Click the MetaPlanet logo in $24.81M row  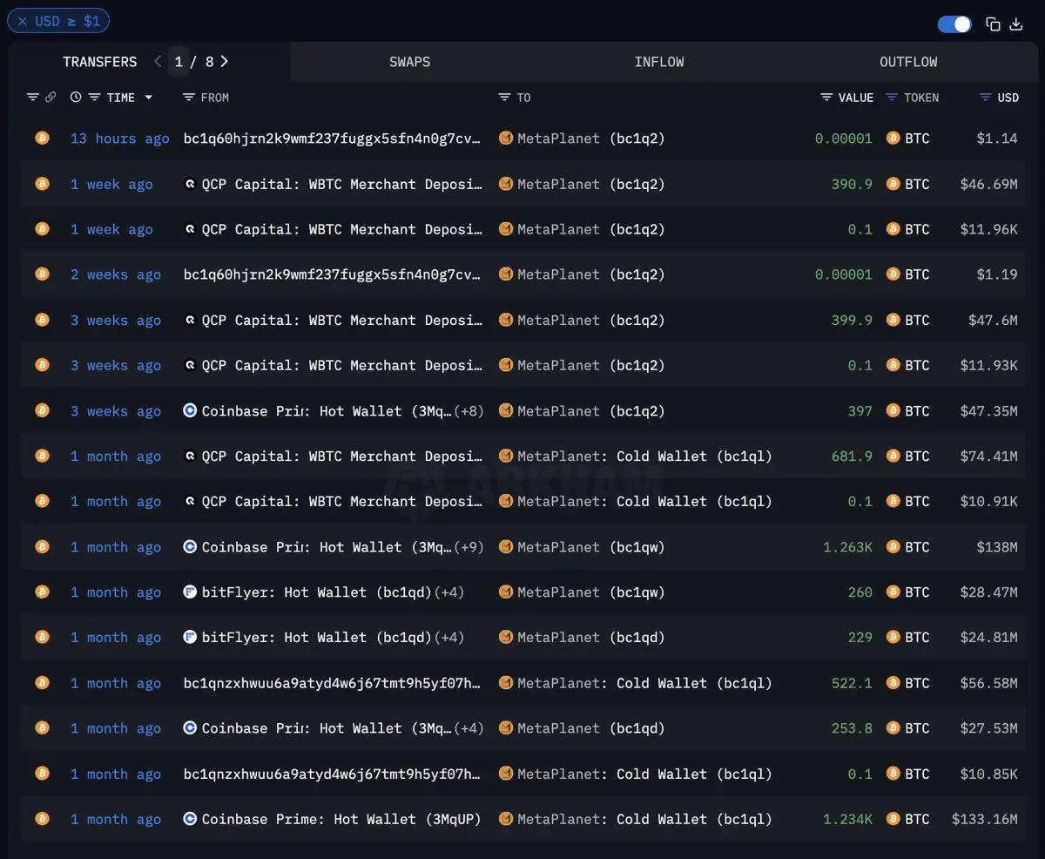coord(506,638)
